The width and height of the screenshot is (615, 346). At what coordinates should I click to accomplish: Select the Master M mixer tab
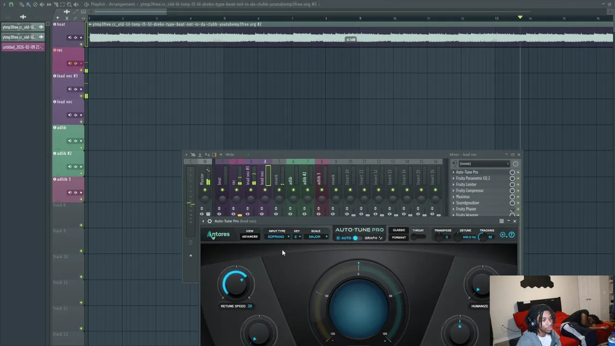pyautogui.click(x=205, y=161)
